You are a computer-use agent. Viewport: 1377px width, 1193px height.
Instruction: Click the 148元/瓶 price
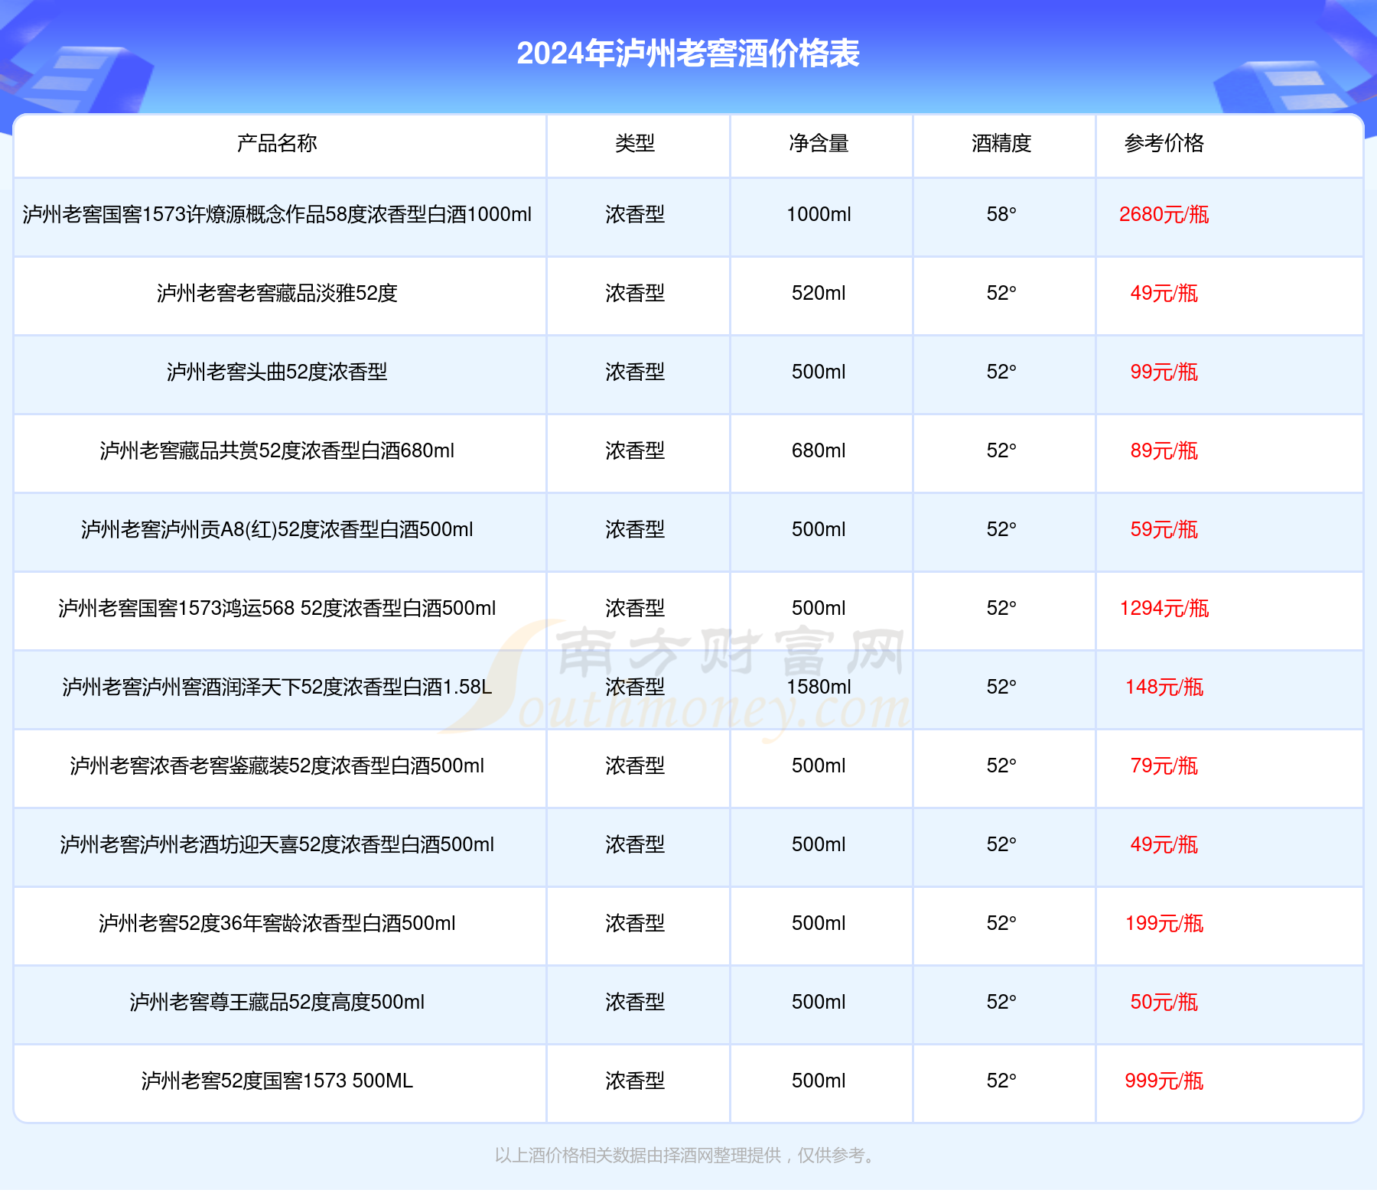(1164, 688)
